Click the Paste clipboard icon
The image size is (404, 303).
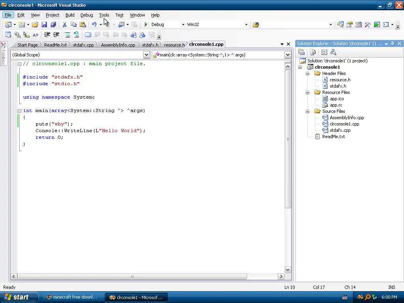pos(83,24)
